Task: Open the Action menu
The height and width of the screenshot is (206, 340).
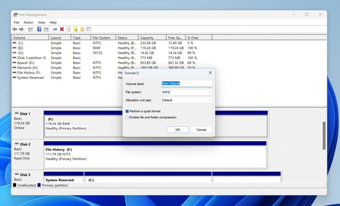Action: tap(28, 22)
